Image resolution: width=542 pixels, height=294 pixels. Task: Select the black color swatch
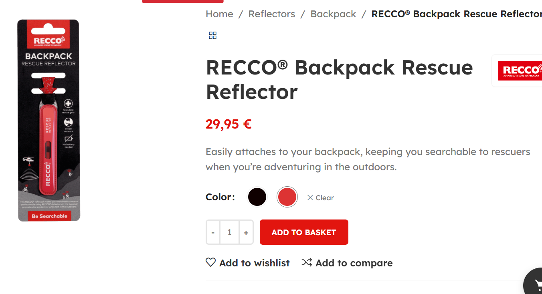point(257,197)
